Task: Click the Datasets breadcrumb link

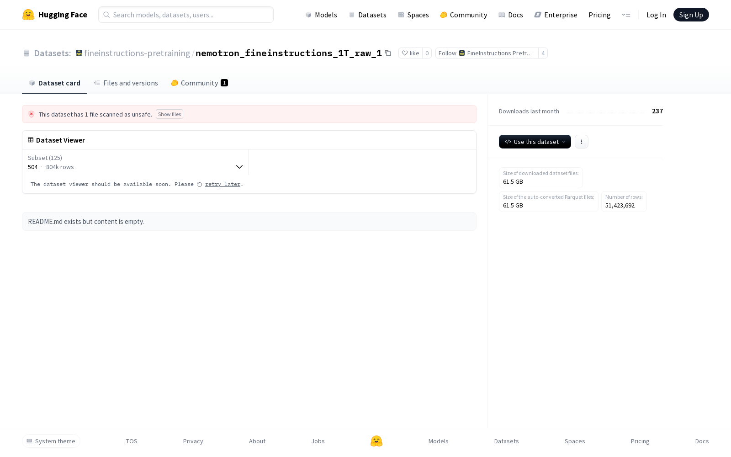Action: click(53, 53)
